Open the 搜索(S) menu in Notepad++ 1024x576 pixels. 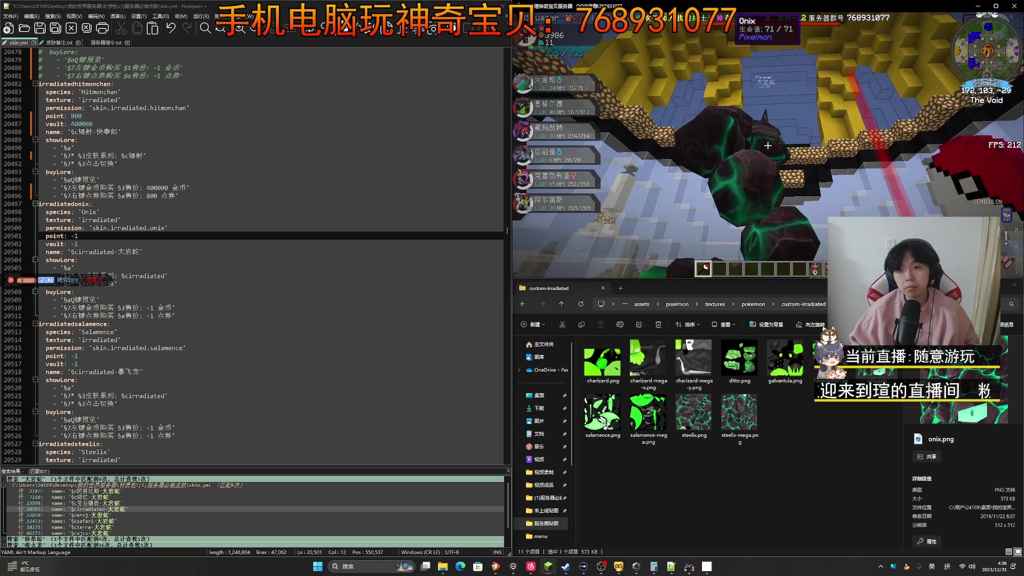coord(53,16)
